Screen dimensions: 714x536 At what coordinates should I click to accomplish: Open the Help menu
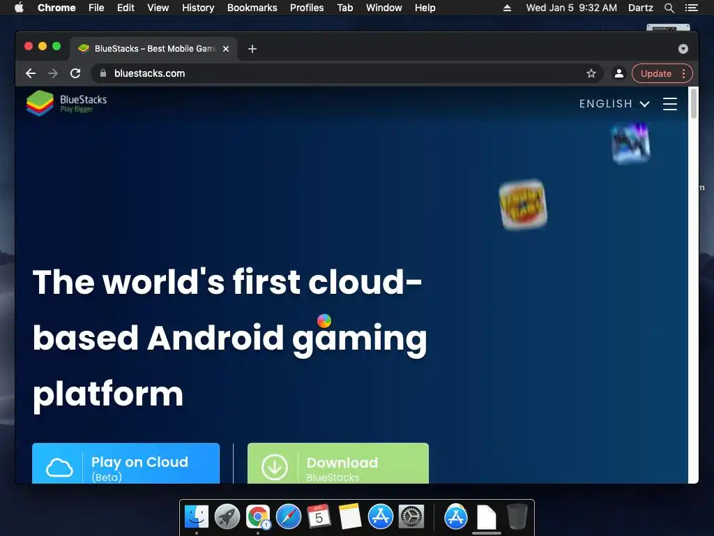point(425,8)
